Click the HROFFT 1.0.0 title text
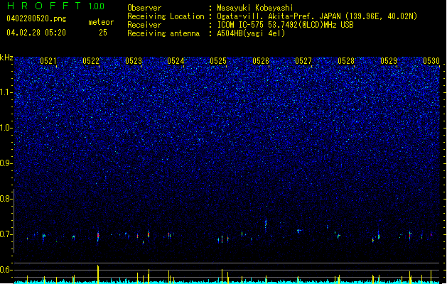This screenshot has height=284, width=447. [55, 6]
